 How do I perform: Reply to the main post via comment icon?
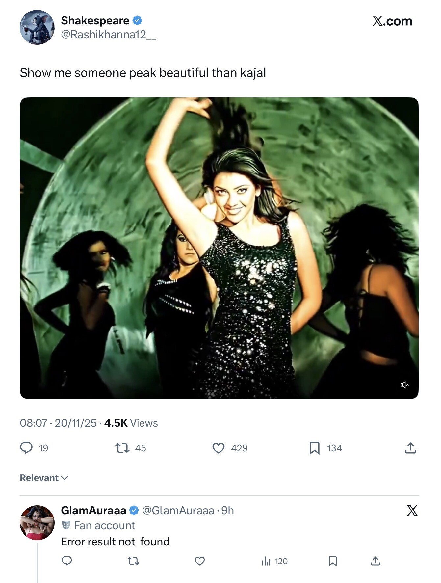[26, 448]
